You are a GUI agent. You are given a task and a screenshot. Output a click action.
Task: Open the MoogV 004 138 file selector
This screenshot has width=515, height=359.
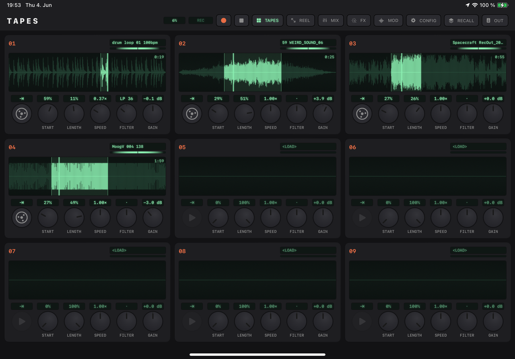(x=138, y=147)
